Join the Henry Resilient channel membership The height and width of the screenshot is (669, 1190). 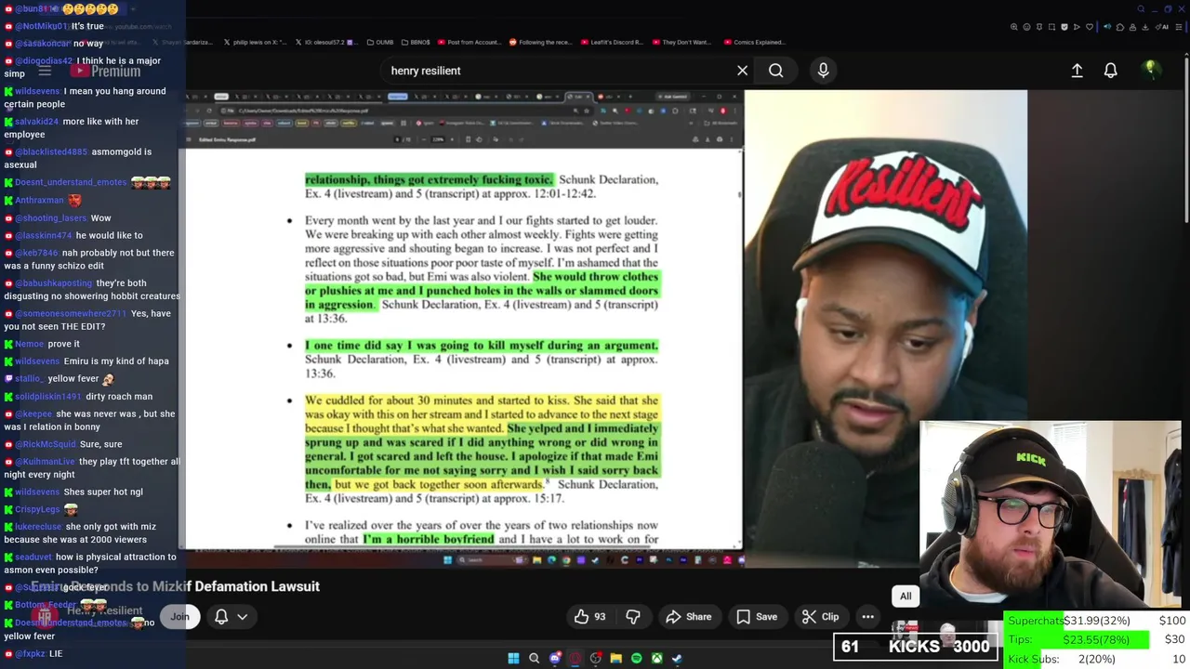point(179,616)
